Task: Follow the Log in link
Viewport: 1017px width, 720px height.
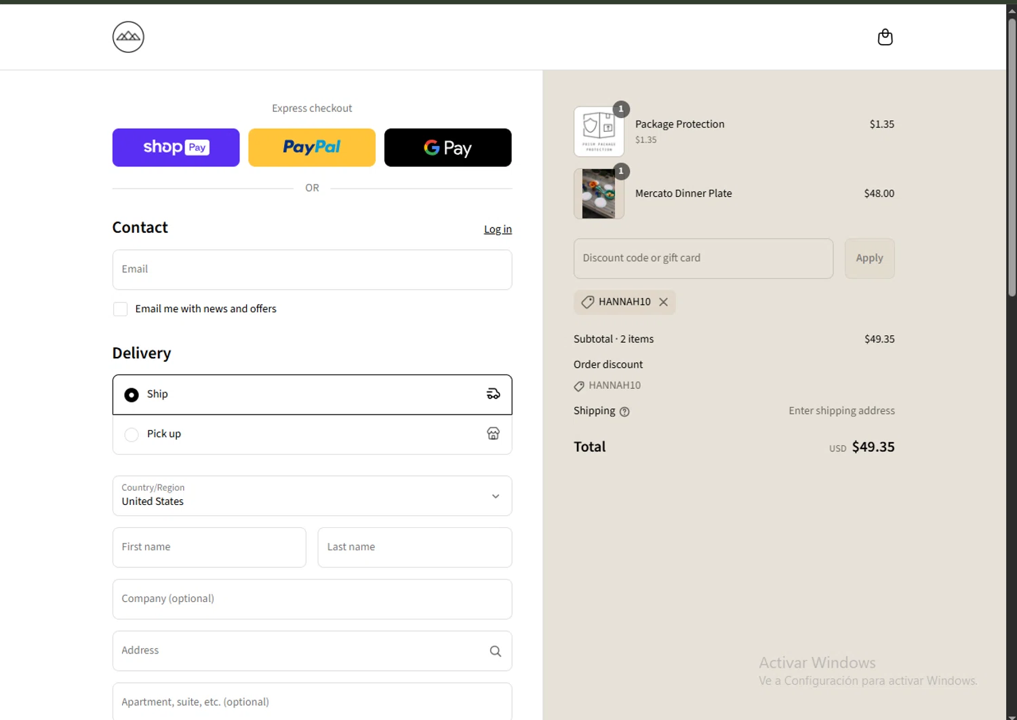Action: (498, 229)
